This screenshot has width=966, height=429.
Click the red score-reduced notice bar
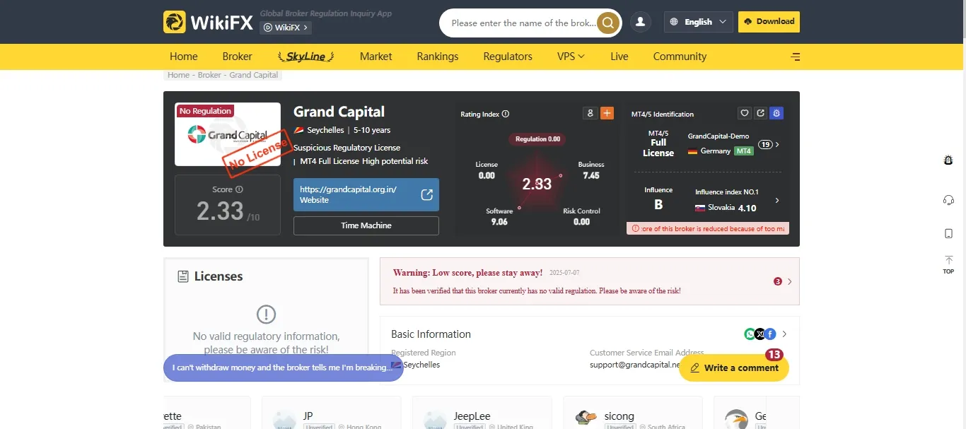(x=708, y=228)
